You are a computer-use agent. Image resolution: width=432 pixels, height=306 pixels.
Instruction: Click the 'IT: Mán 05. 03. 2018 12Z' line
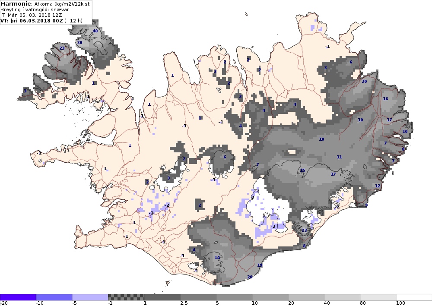tap(31, 15)
